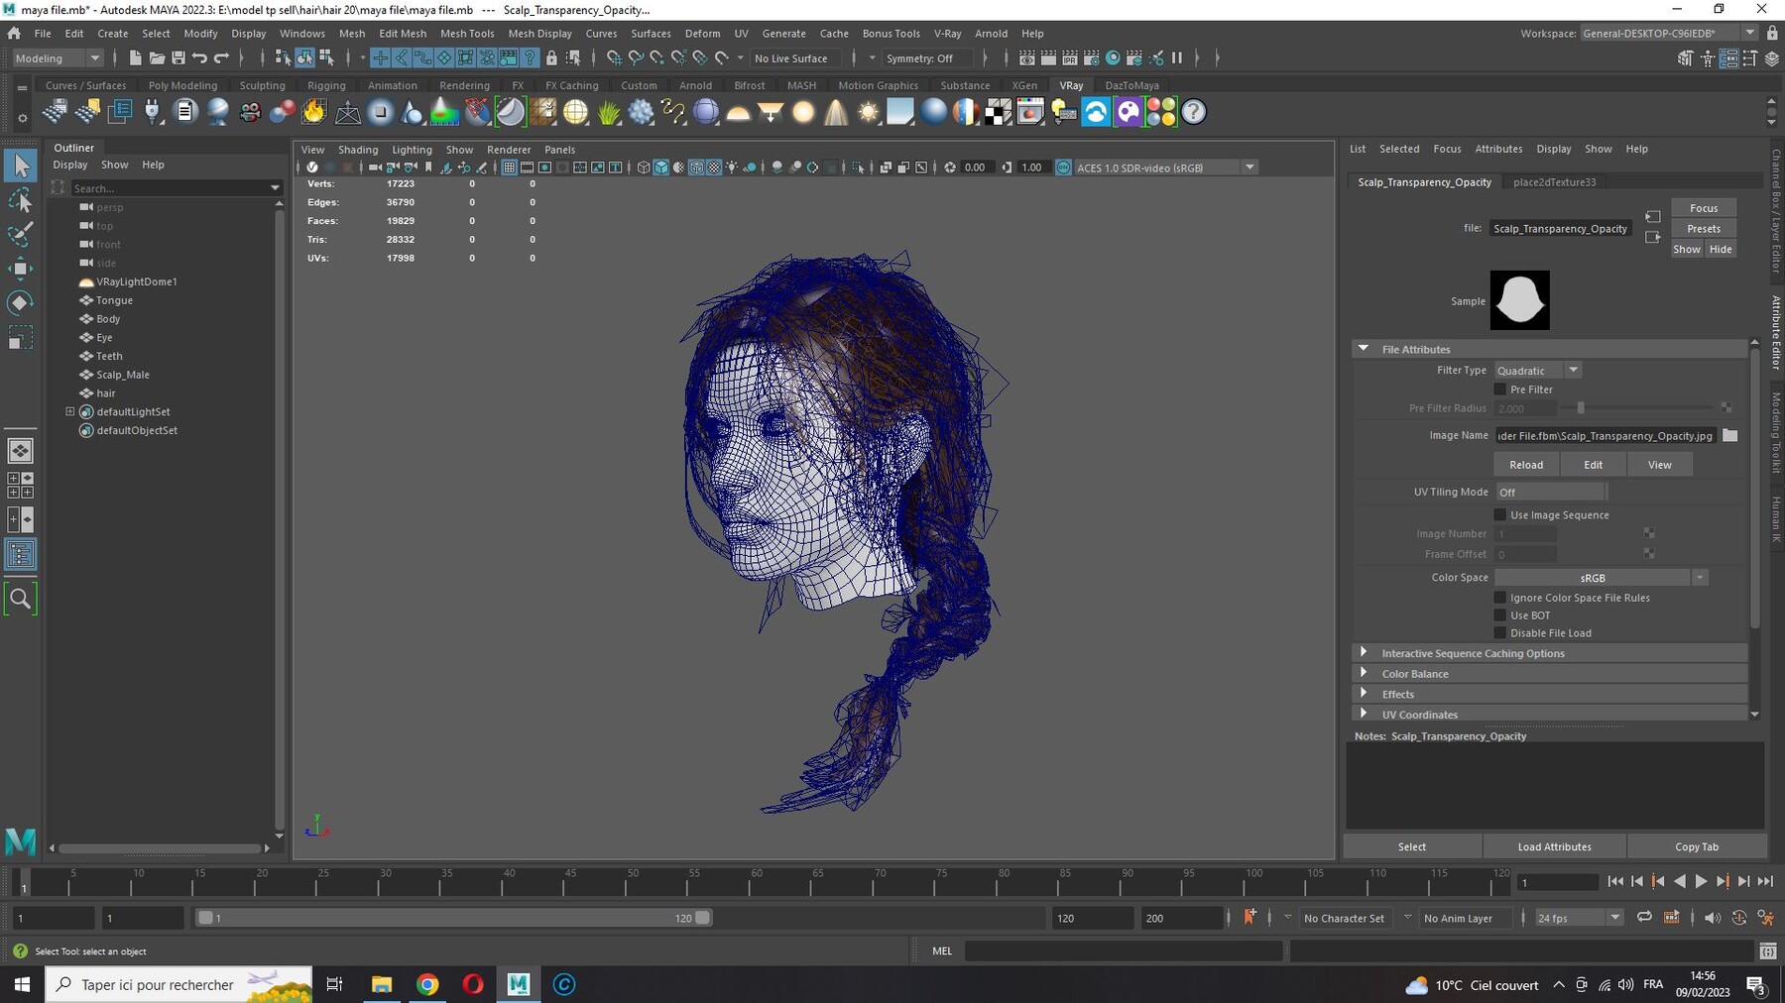The height and width of the screenshot is (1003, 1785).
Task: Click the New Scene icon
Action: click(x=135, y=58)
